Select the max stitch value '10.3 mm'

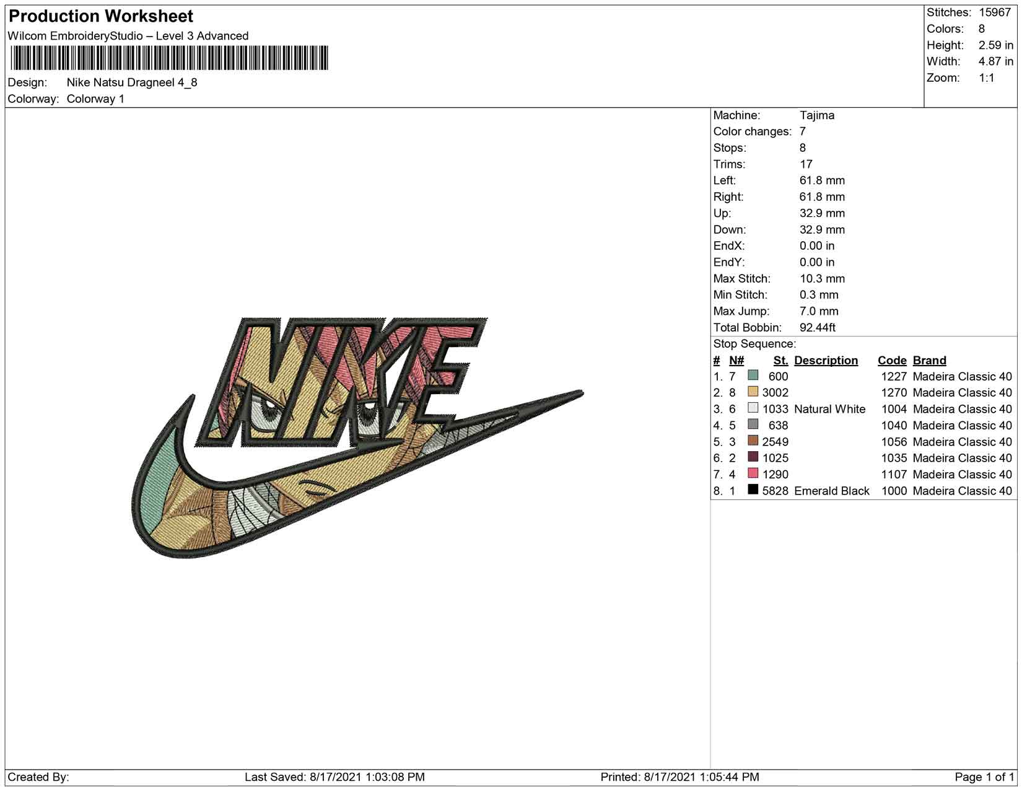pos(823,279)
